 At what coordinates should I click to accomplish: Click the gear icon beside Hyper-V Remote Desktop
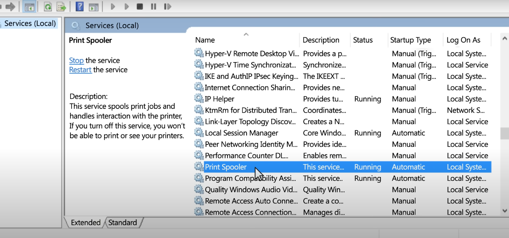click(199, 53)
